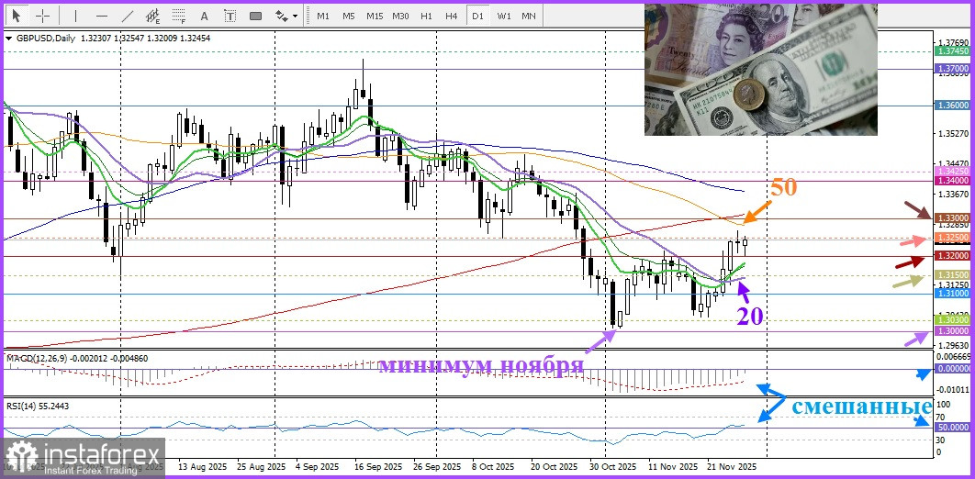
Task: Pick the horizontal line drawing tool
Action: (102, 16)
